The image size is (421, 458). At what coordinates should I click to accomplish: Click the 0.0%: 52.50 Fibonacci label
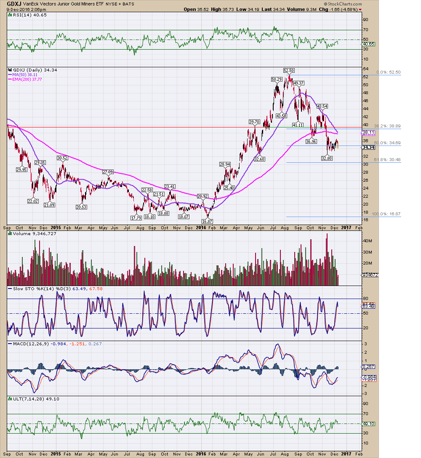(x=388, y=72)
